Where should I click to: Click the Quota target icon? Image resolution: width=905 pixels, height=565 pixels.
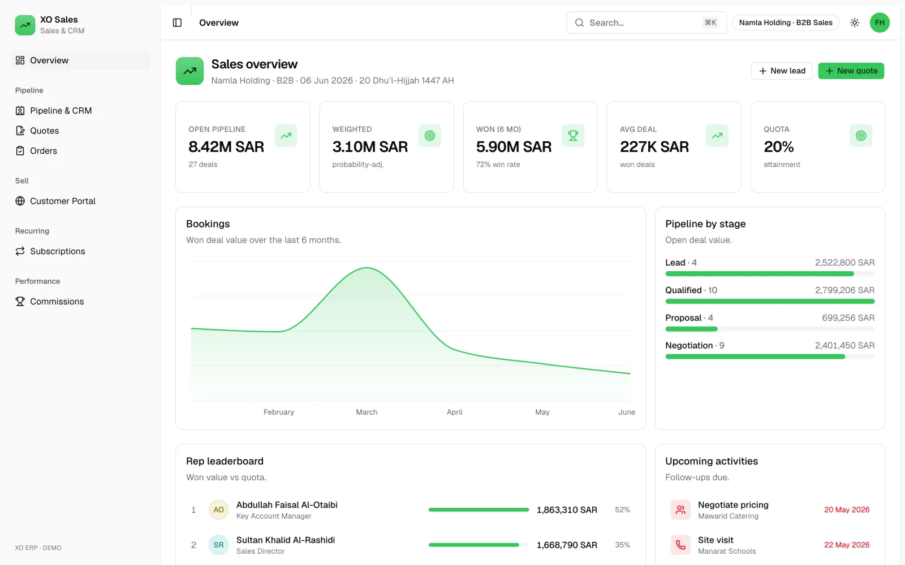[861, 136]
